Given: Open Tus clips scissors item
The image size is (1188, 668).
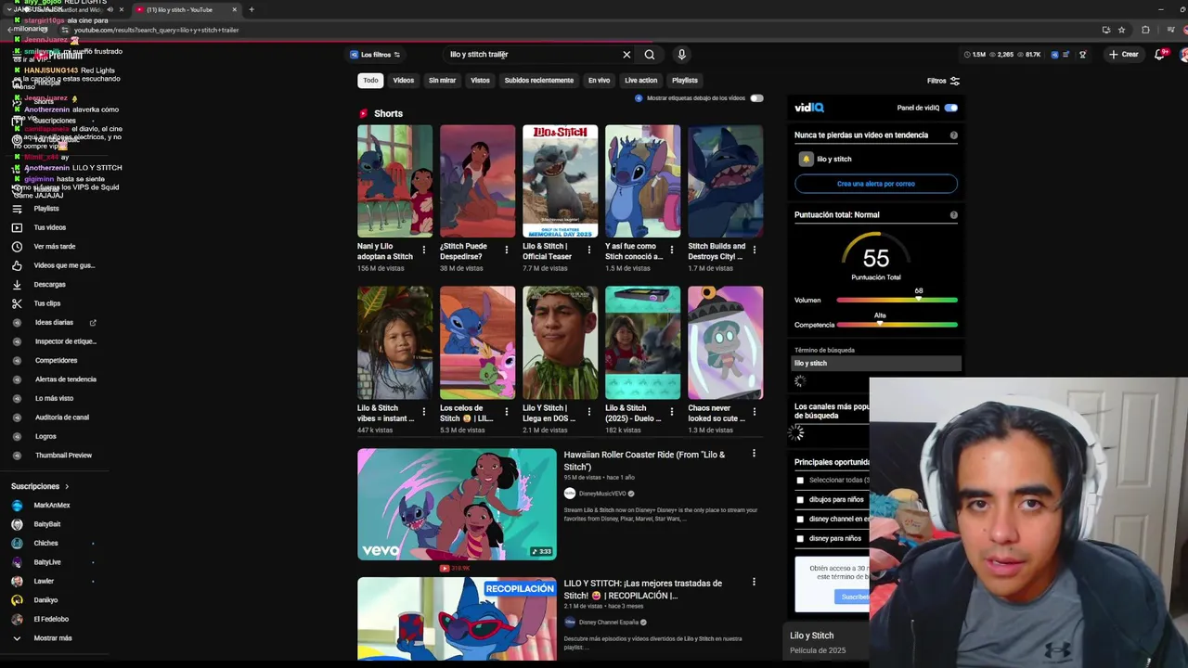Looking at the screenshot, I should point(46,303).
